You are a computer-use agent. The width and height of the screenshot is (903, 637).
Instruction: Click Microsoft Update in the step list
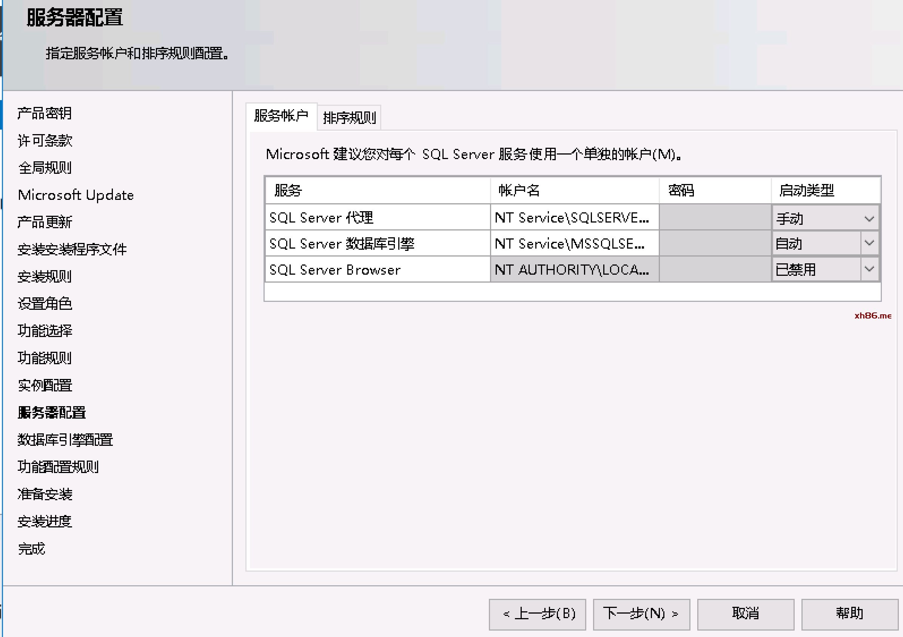click(76, 195)
